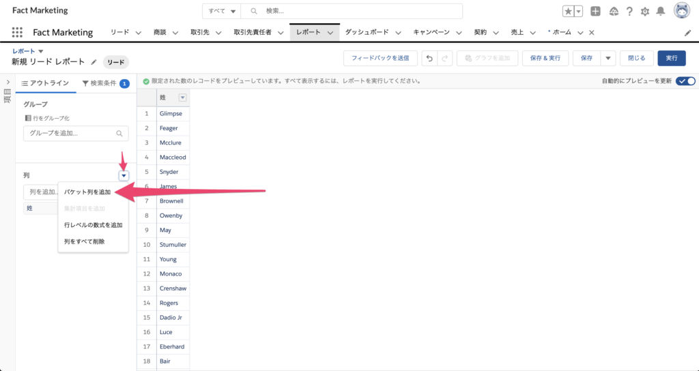Click the redo arrow button
The image size is (699, 371).
(445, 59)
